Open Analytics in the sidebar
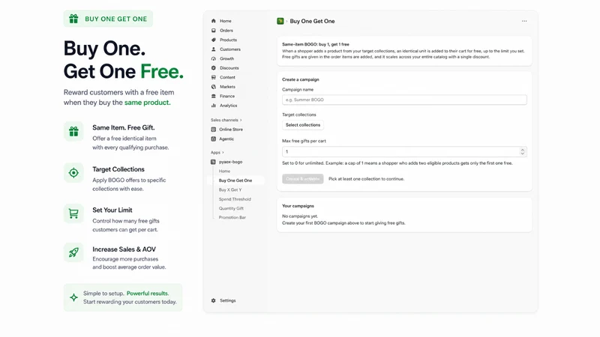 click(x=229, y=106)
